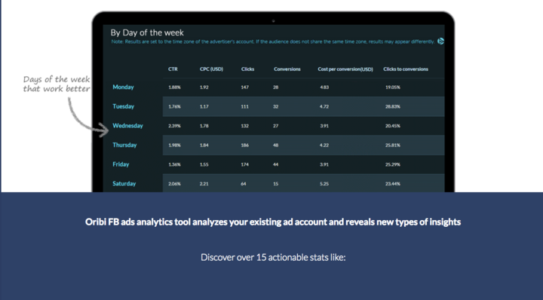Screen dimensions: 543x300
Task: Click the 'By Day of the week' heading
Action: tap(147, 33)
